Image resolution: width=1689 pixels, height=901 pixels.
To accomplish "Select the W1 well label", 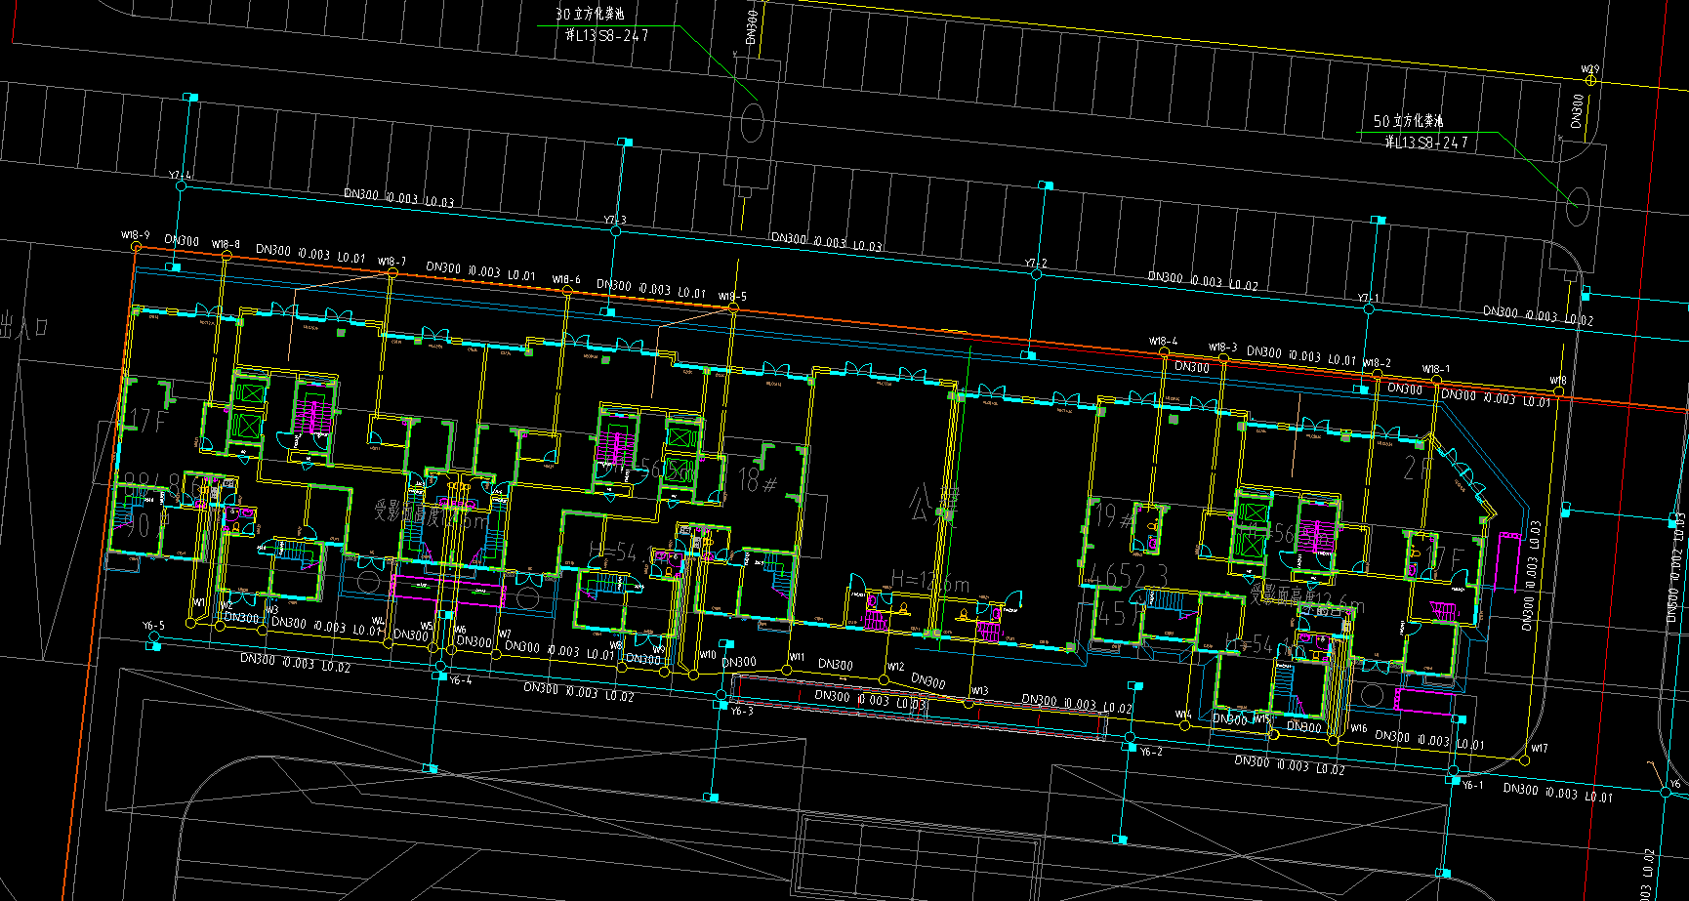I will pyautogui.click(x=199, y=603).
